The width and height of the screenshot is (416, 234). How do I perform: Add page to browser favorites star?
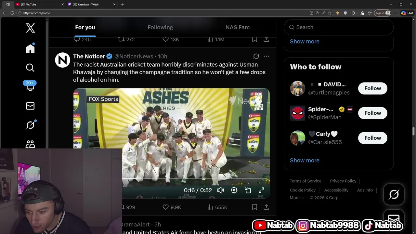tap(330, 13)
